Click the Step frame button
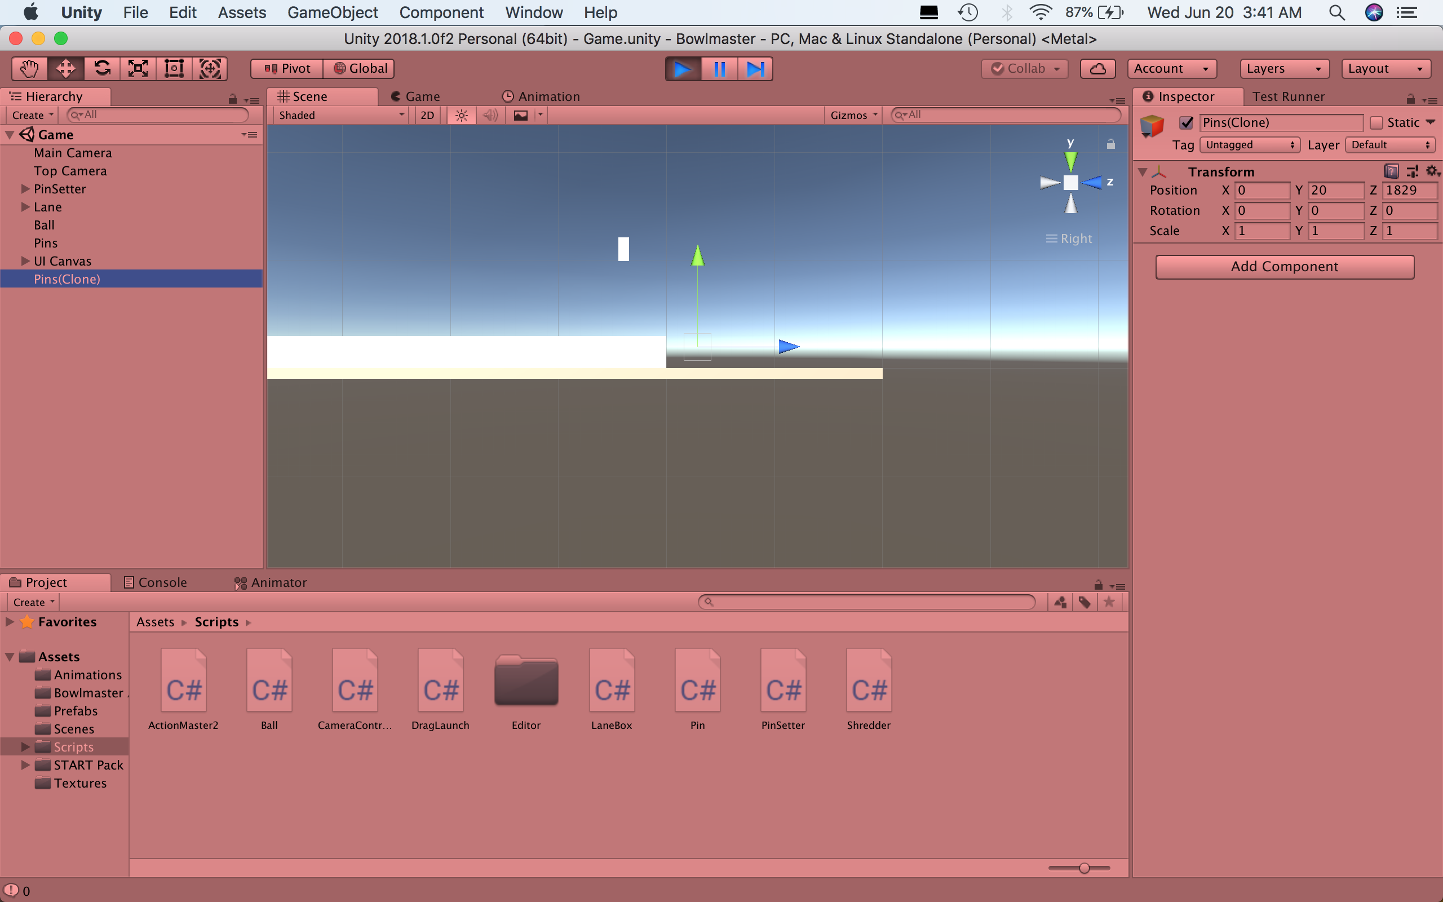The height and width of the screenshot is (902, 1443). pos(755,68)
